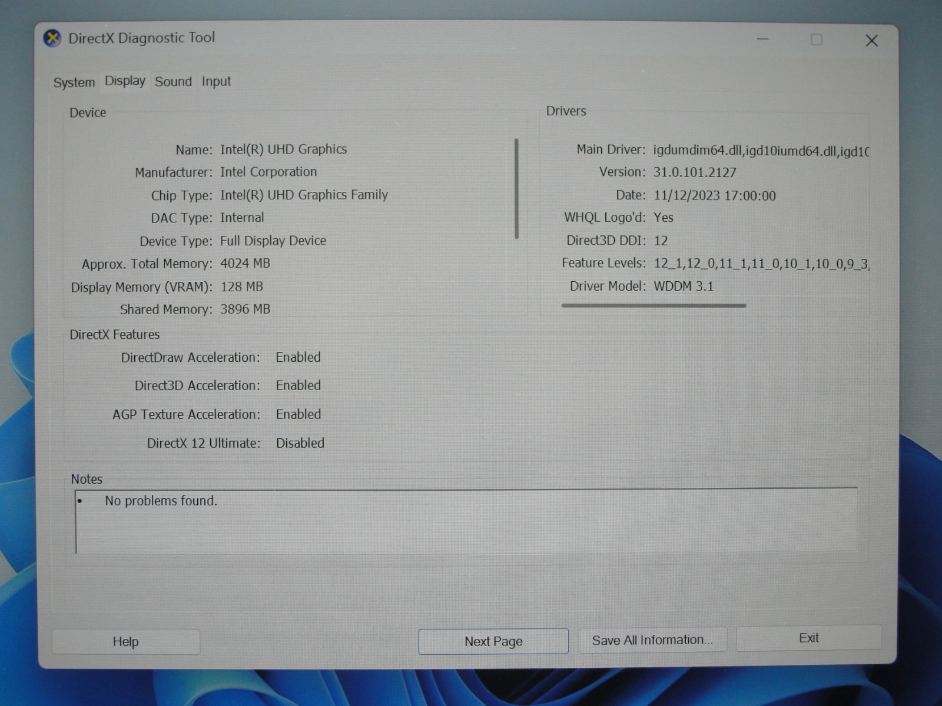This screenshot has width=942, height=706.
Task: Click the DAC Type 'Internal' value
Action: (x=242, y=218)
